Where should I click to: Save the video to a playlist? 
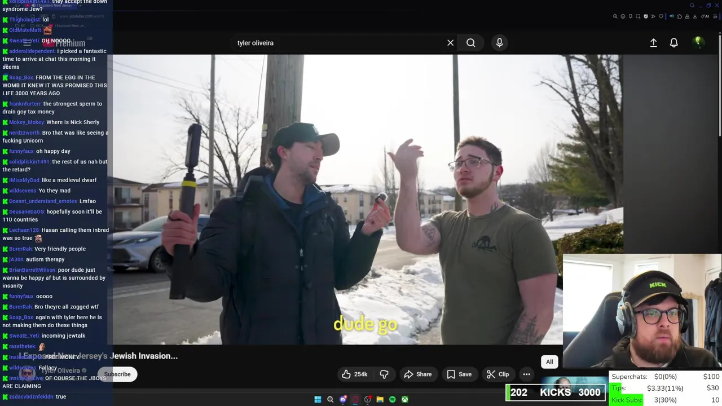coord(459,374)
